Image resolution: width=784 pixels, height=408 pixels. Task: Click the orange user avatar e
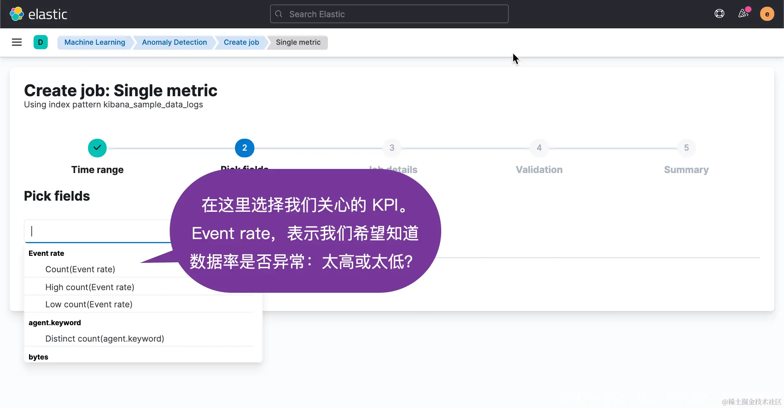pos(767,14)
